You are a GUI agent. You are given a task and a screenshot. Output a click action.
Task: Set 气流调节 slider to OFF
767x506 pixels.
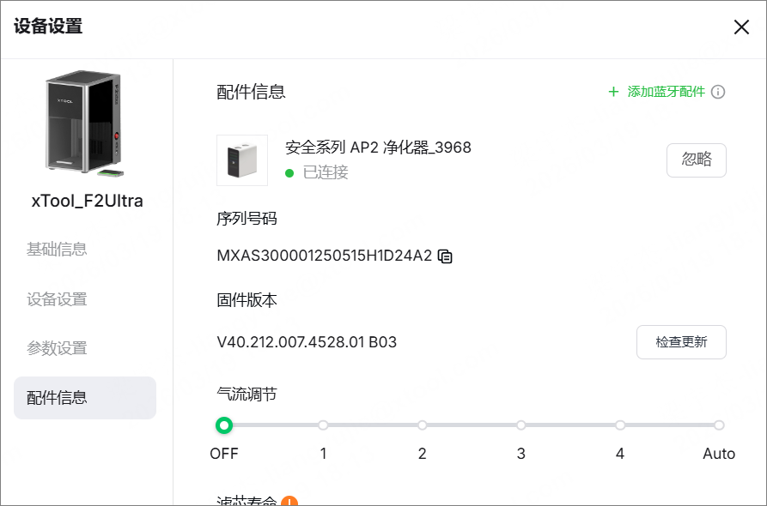coord(224,425)
